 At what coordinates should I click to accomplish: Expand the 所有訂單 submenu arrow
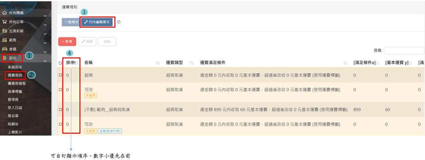tap(45, 25)
